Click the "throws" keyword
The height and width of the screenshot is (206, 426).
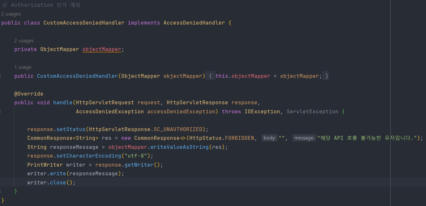[231, 111]
